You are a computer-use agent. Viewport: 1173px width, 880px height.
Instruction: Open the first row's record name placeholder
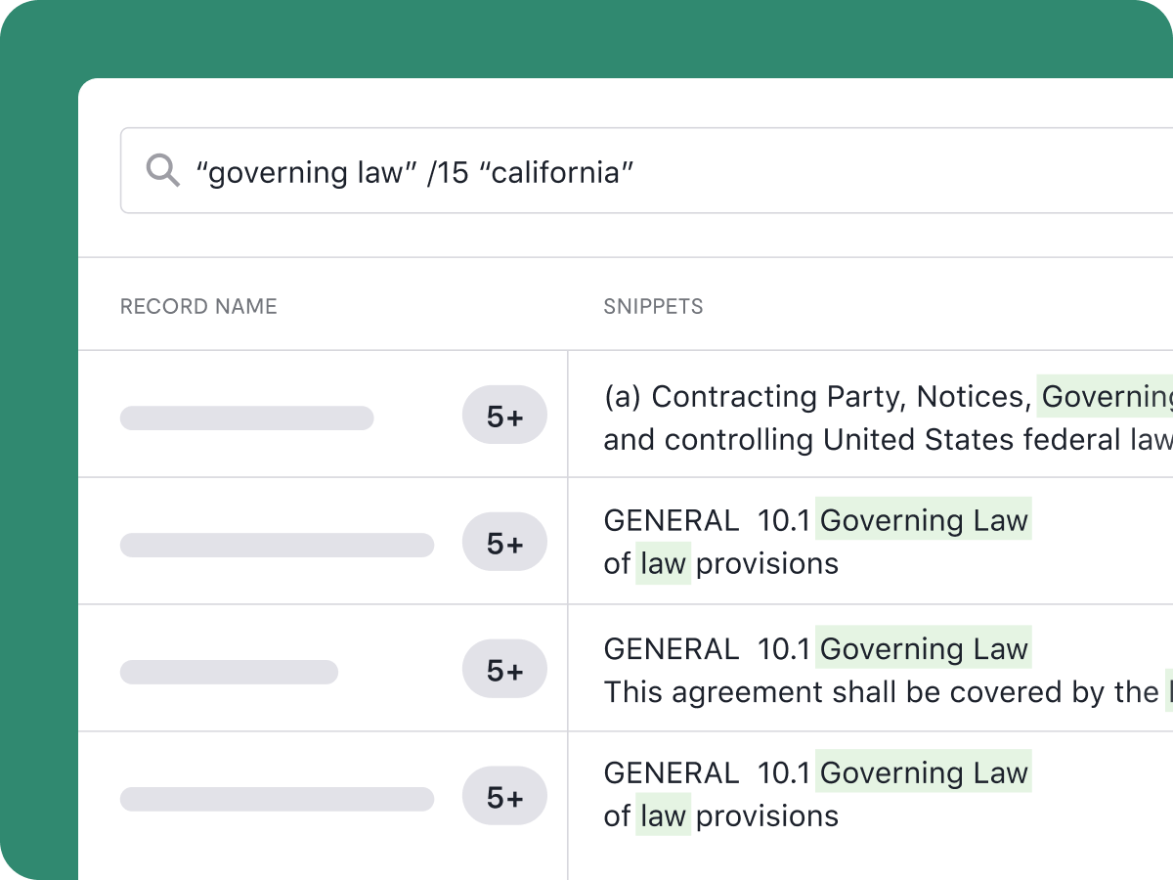point(246,418)
